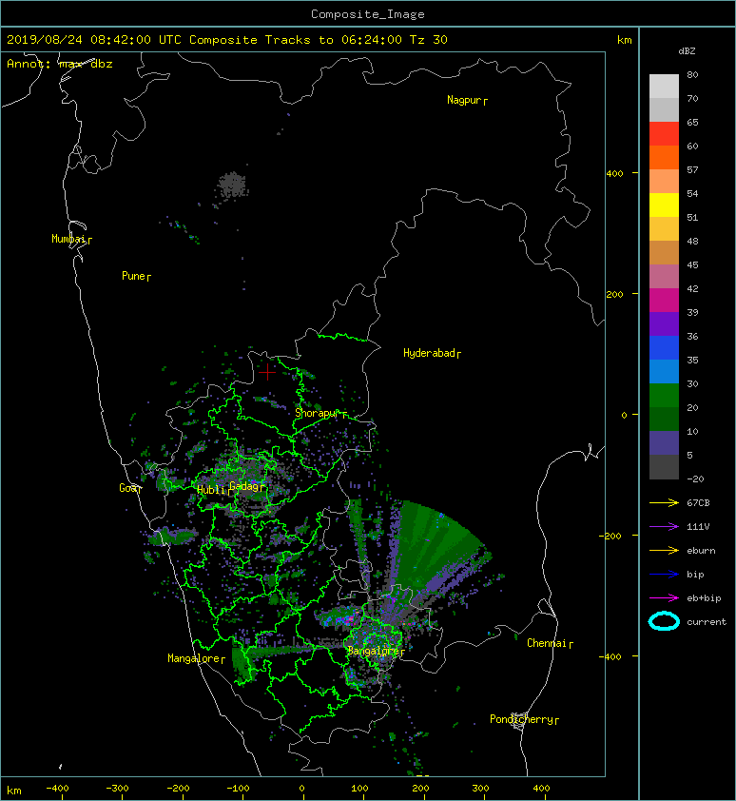Click the Mangalore city label
The image size is (736, 801).
(196, 658)
